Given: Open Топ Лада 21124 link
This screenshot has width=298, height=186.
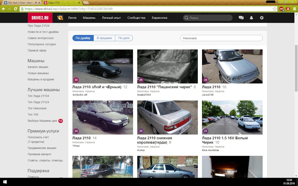Looking at the screenshot, I should tap(38, 102).
